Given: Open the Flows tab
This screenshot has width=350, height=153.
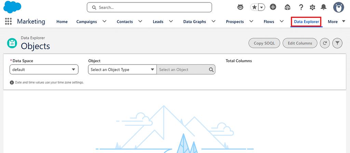Looking at the screenshot, I should pos(269,22).
